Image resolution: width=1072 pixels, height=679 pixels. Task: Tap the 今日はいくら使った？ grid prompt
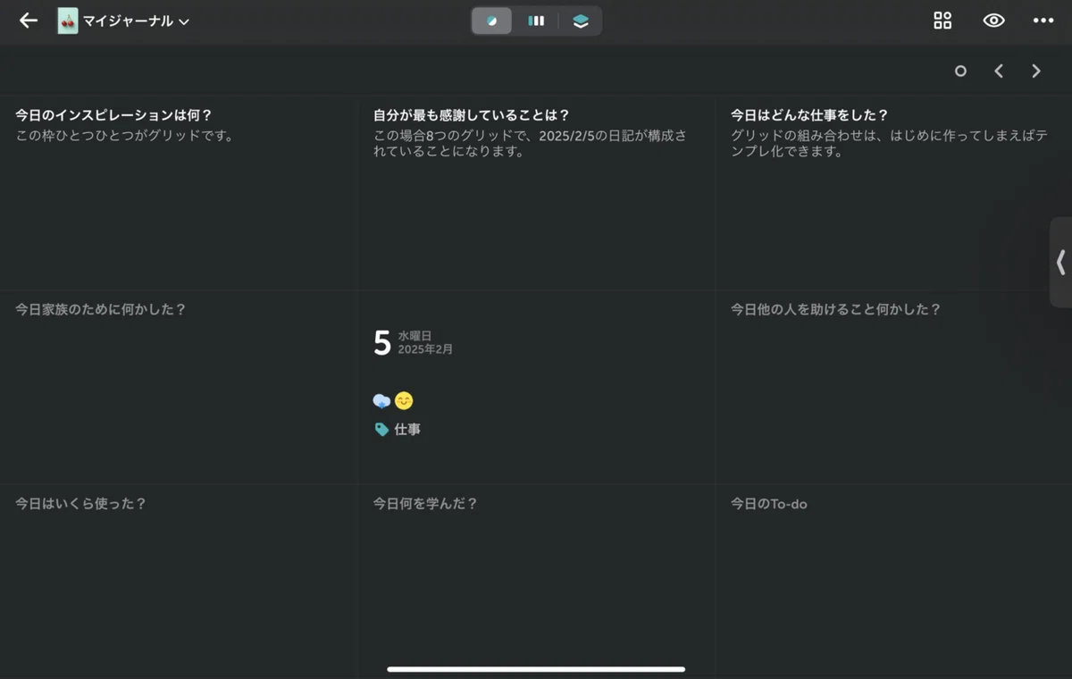pyautogui.click(x=80, y=504)
